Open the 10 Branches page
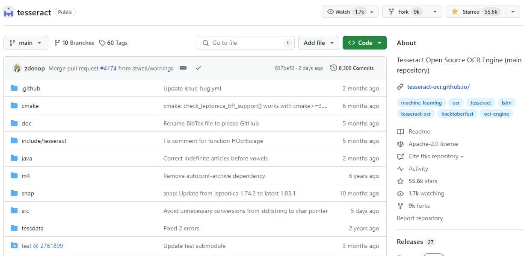Viewport: 527px width, 256px height. point(74,43)
